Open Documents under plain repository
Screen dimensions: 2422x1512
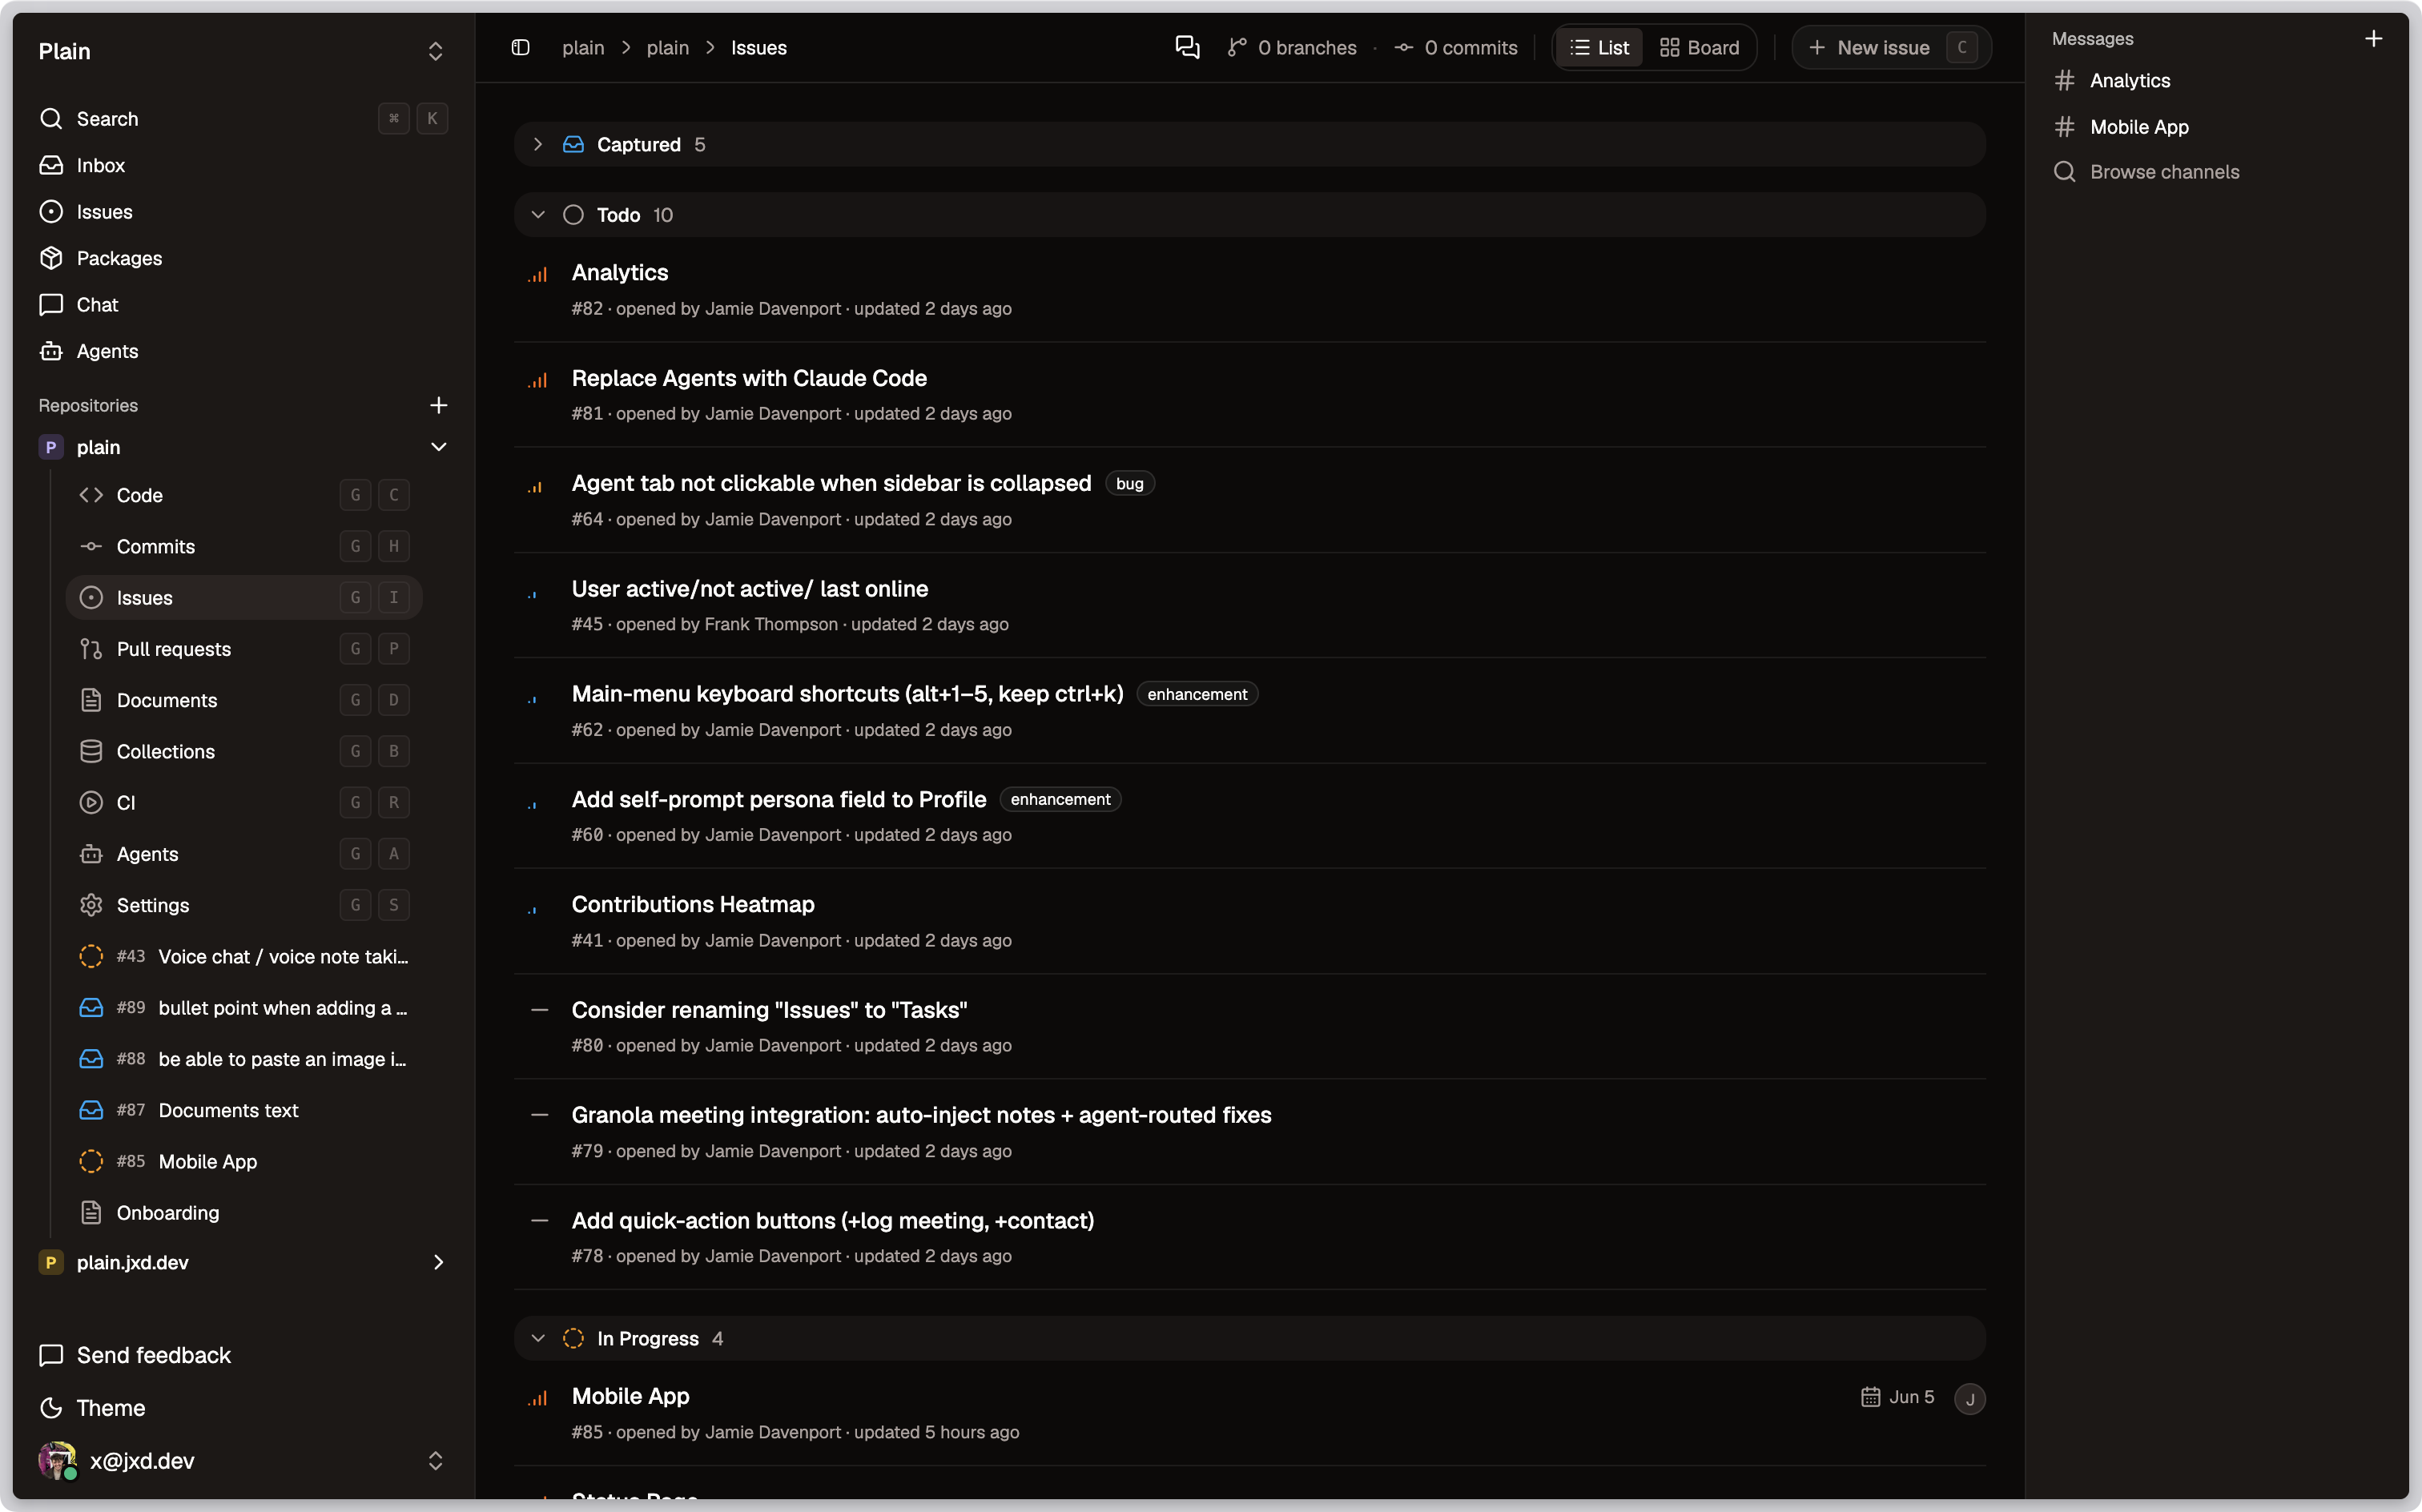[243, 700]
